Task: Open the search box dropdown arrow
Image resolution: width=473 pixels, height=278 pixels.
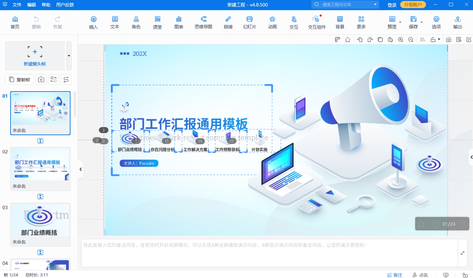Action: tap(375, 5)
